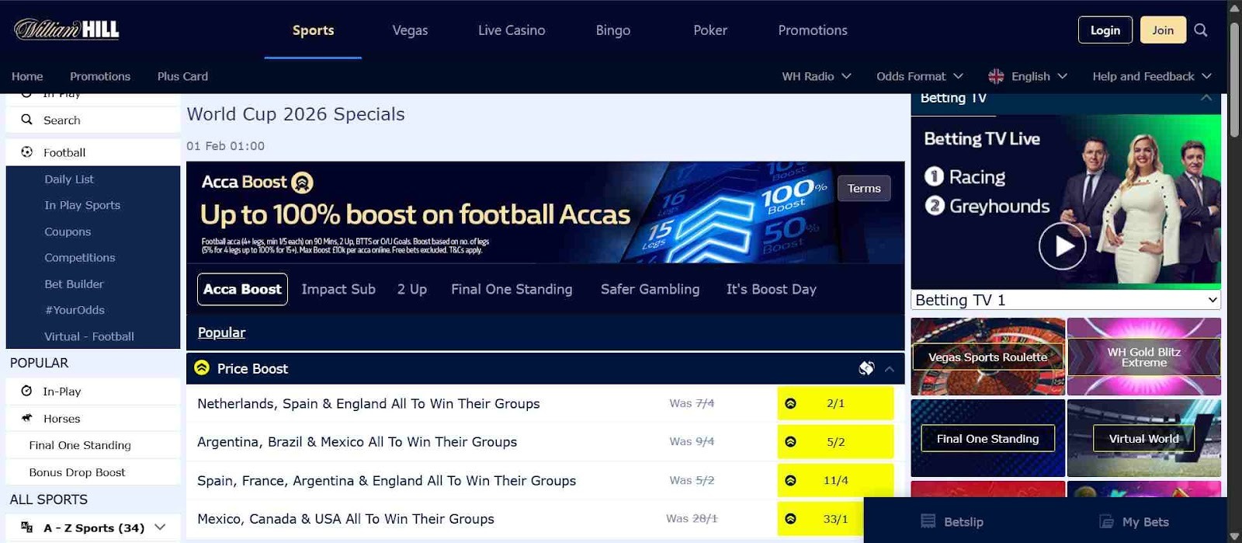1242x543 pixels.
Task: View Terms on the Acca Boost banner
Action: 864,188
